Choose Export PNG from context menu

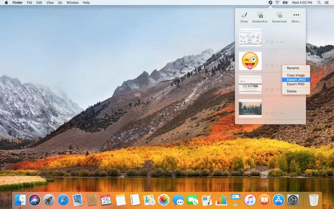[295, 84]
